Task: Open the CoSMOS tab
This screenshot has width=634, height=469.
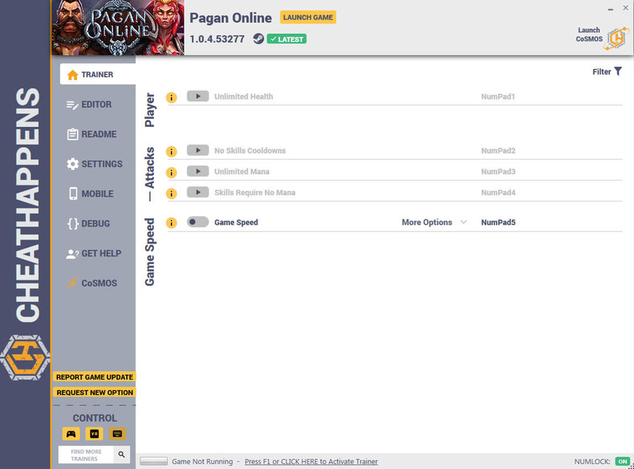Action: click(x=91, y=283)
